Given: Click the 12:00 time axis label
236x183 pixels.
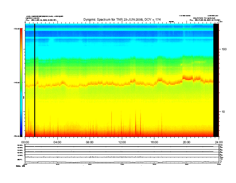Looking at the screenshot, I should click(122, 142).
